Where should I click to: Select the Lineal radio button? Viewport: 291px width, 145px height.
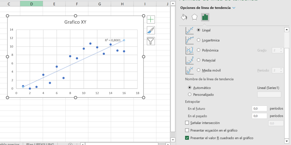pos(199,30)
